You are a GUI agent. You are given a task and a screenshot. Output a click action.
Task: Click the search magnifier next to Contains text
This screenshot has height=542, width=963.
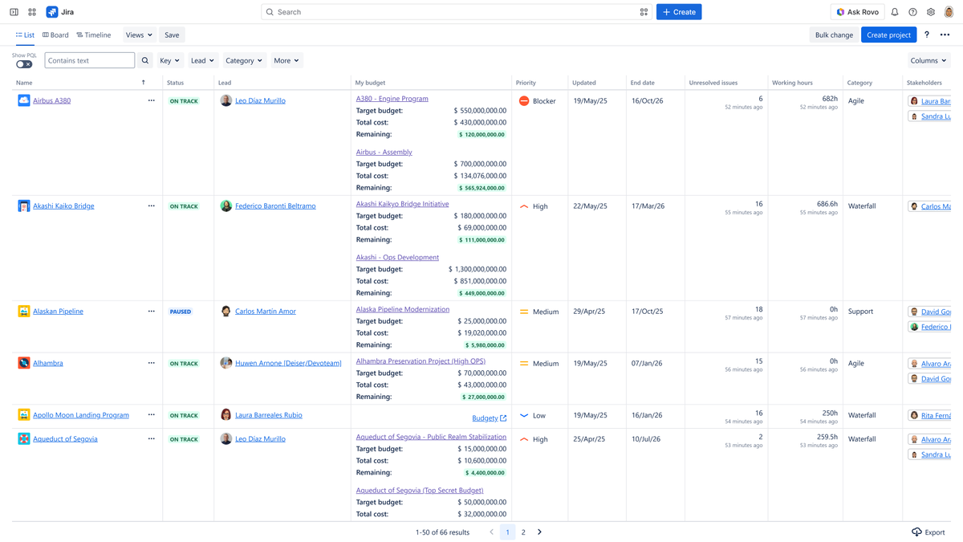(x=145, y=60)
